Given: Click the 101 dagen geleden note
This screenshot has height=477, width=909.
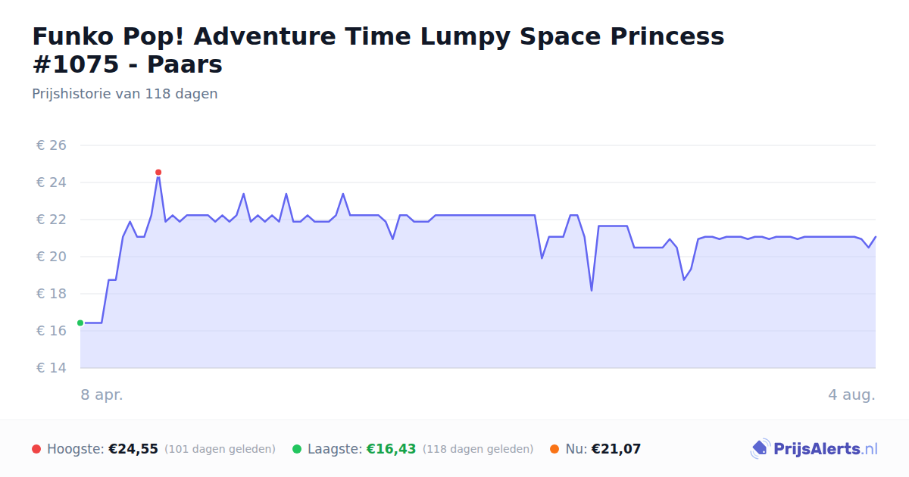Looking at the screenshot, I should point(220,449).
